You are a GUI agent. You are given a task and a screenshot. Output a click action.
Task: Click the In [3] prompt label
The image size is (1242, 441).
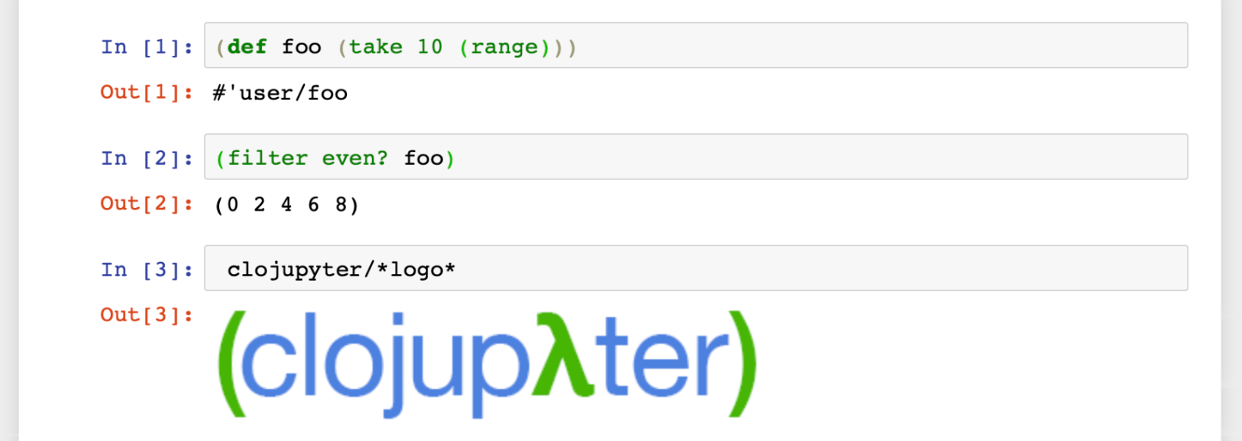[x=147, y=270]
